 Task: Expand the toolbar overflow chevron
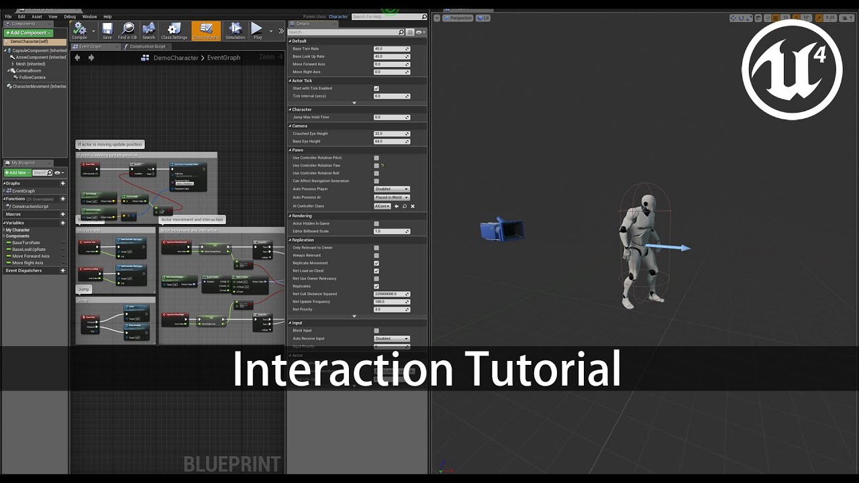coord(281,31)
